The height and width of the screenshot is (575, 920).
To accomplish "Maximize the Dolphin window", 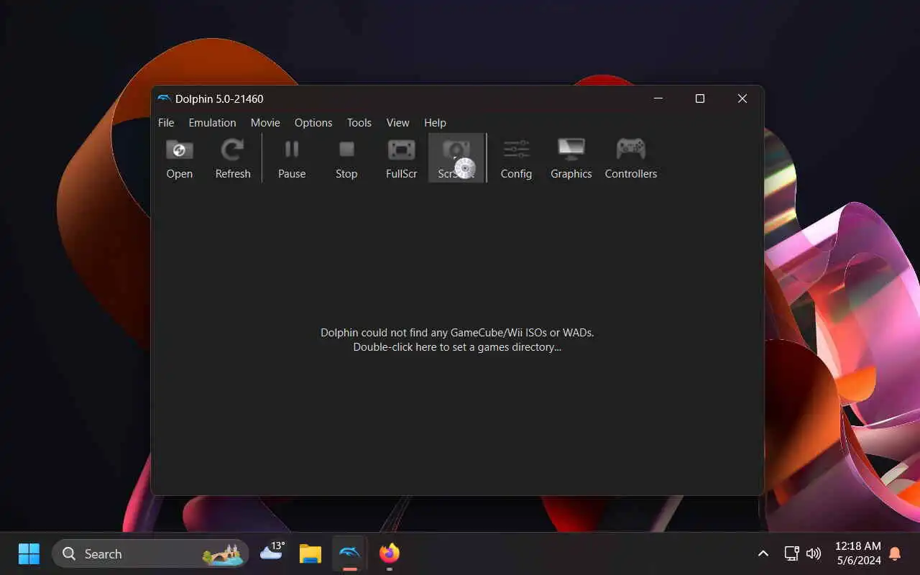I will tap(700, 98).
